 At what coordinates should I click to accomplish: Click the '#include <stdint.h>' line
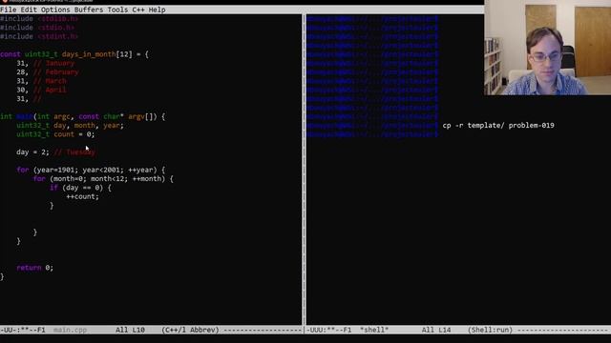(x=39, y=36)
